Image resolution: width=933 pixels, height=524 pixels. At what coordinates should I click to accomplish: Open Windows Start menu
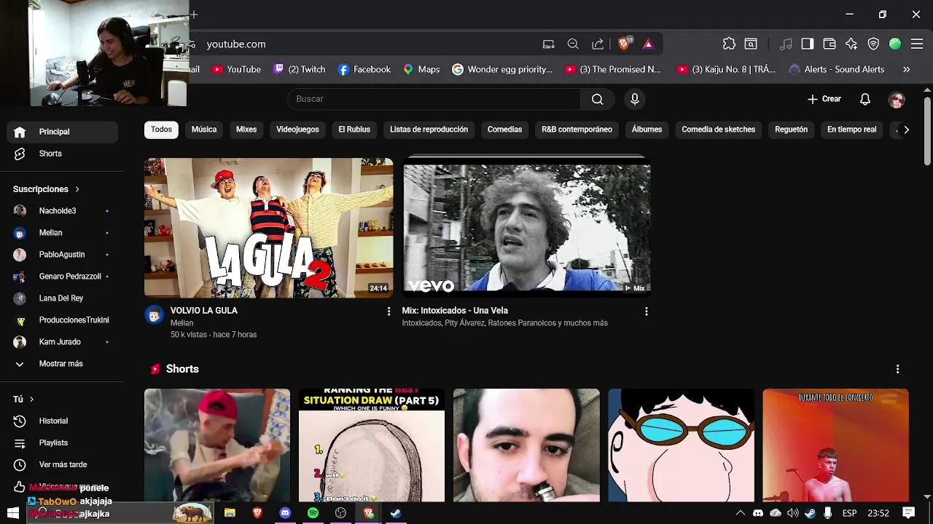coord(12,513)
